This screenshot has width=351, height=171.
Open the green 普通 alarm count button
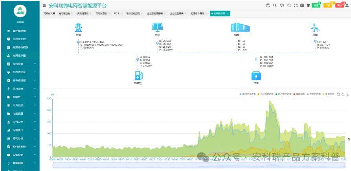tap(316, 5)
